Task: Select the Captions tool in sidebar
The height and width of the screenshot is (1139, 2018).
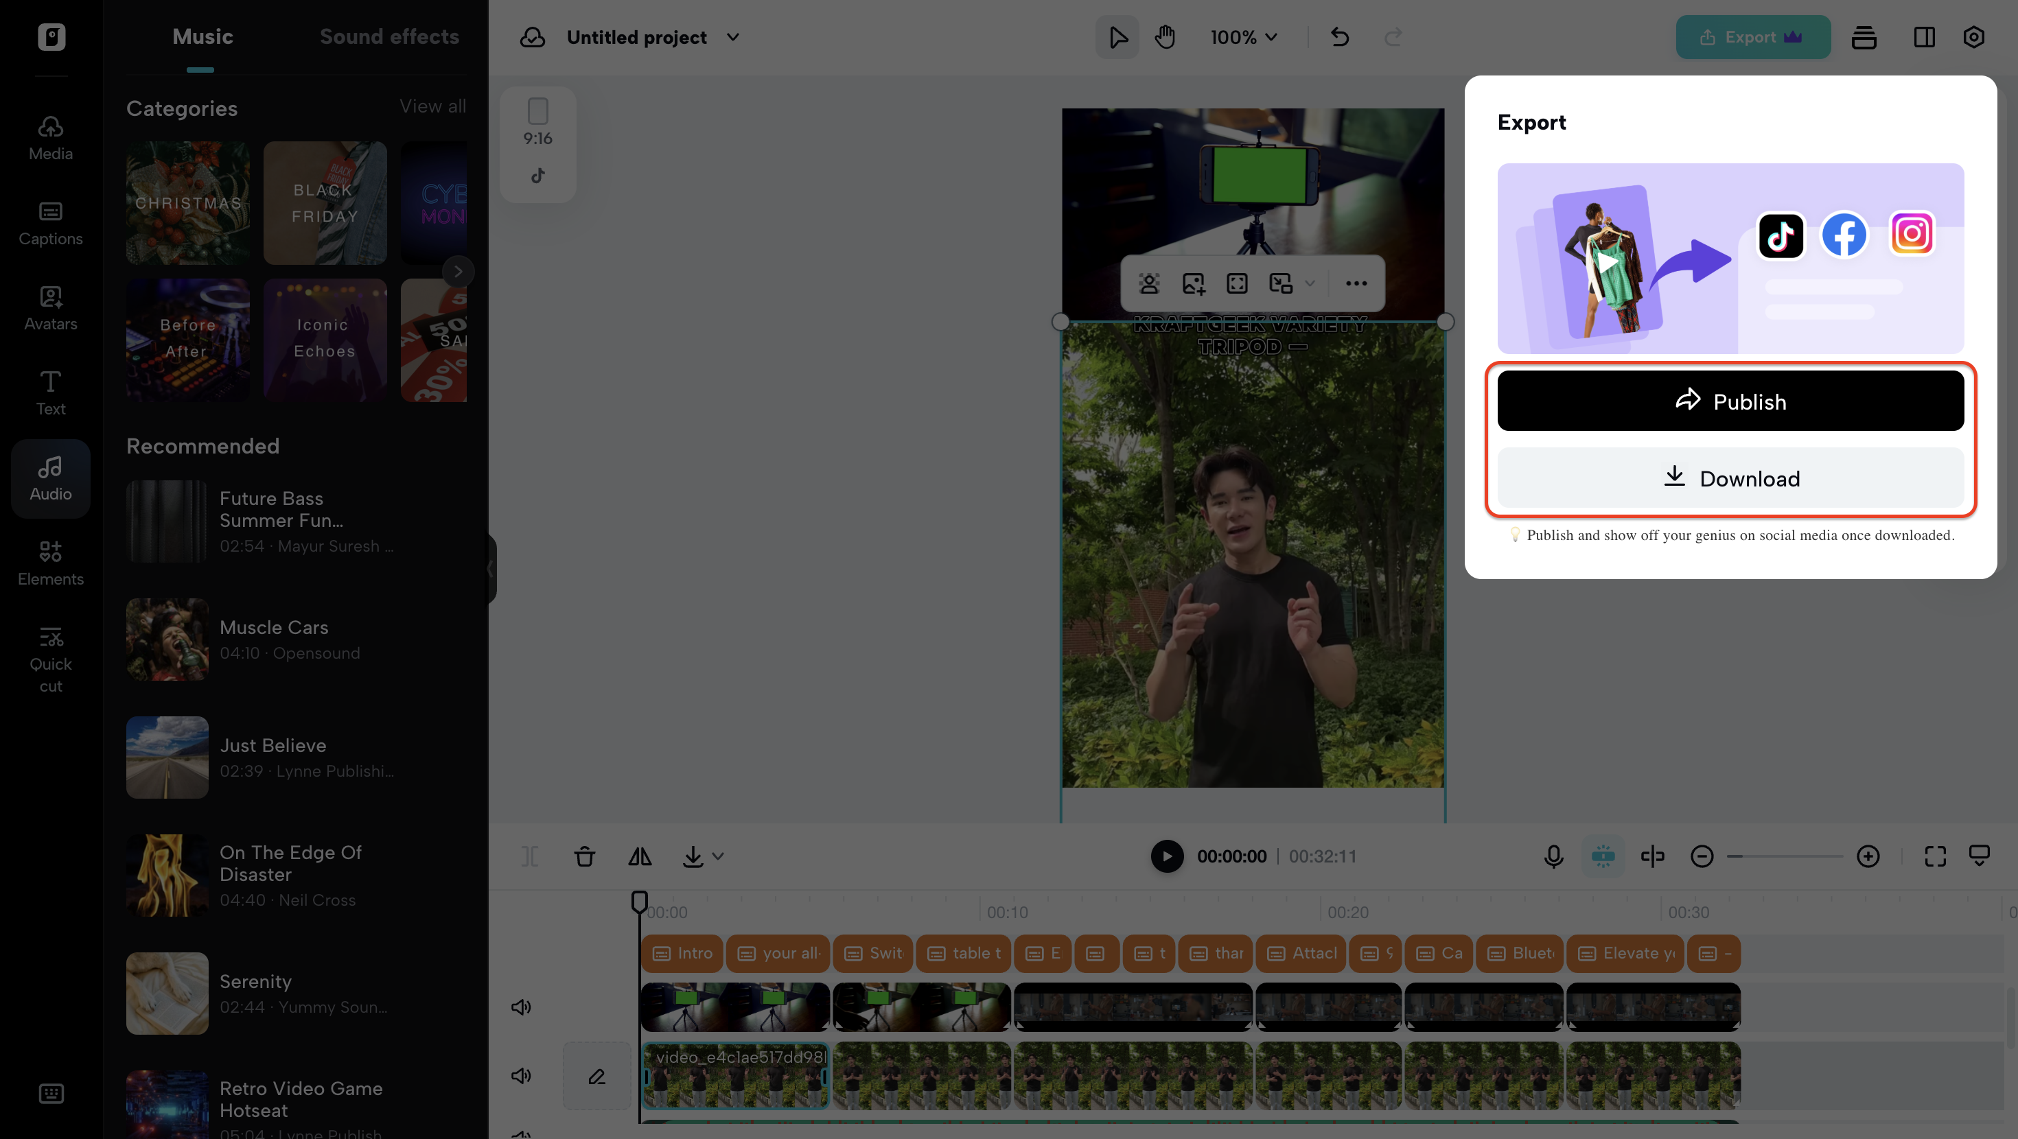Action: click(x=50, y=223)
